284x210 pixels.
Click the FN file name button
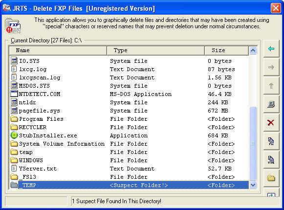271,141
